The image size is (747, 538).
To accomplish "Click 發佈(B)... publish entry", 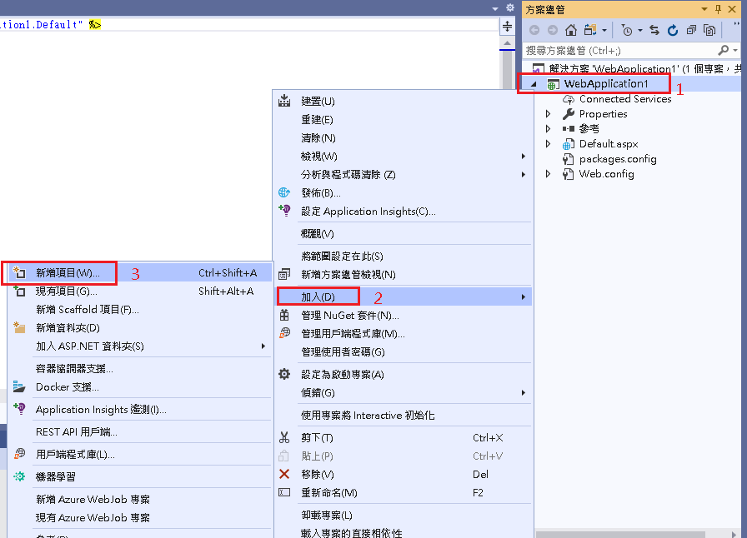I will pos(404,193).
